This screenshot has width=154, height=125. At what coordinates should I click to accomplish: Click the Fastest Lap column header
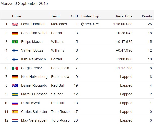click(x=90, y=16)
